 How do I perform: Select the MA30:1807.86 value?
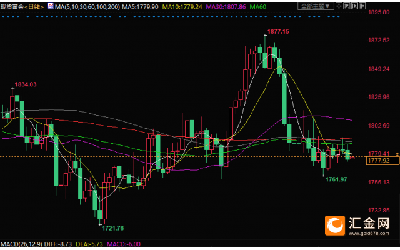pos(226,7)
